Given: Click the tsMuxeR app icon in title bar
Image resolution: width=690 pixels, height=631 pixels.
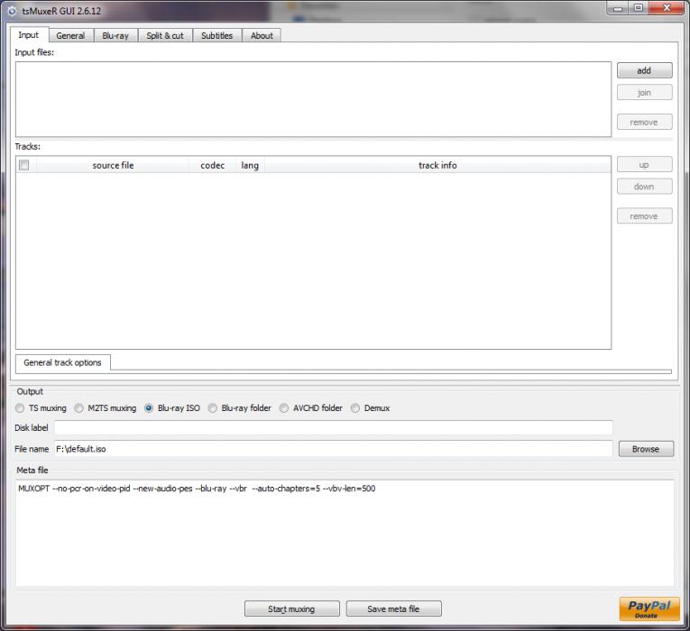Looking at the screenshot, I should click(12, 11).
